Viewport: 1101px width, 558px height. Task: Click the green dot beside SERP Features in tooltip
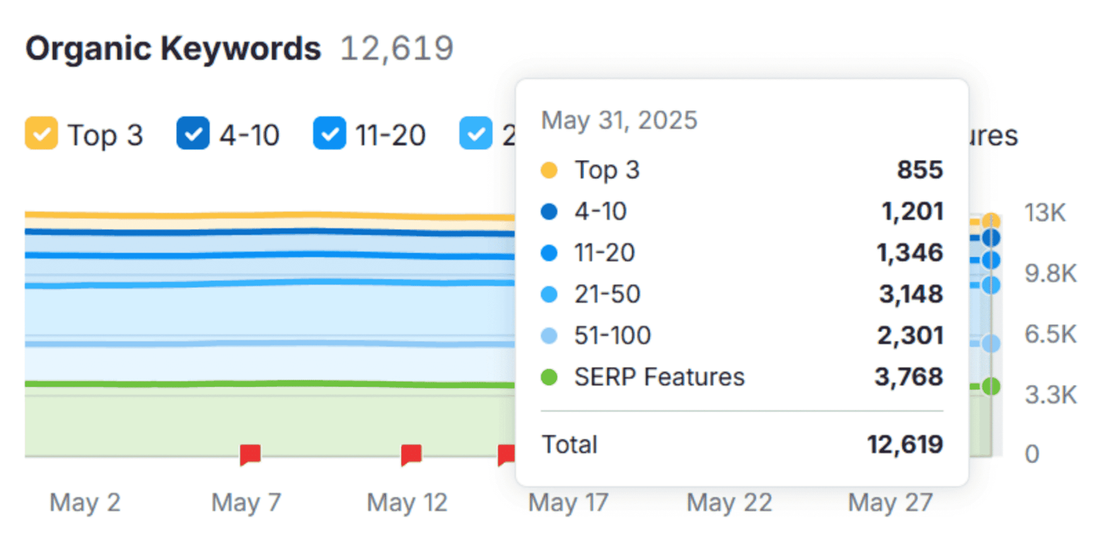[x=549, y=377]
